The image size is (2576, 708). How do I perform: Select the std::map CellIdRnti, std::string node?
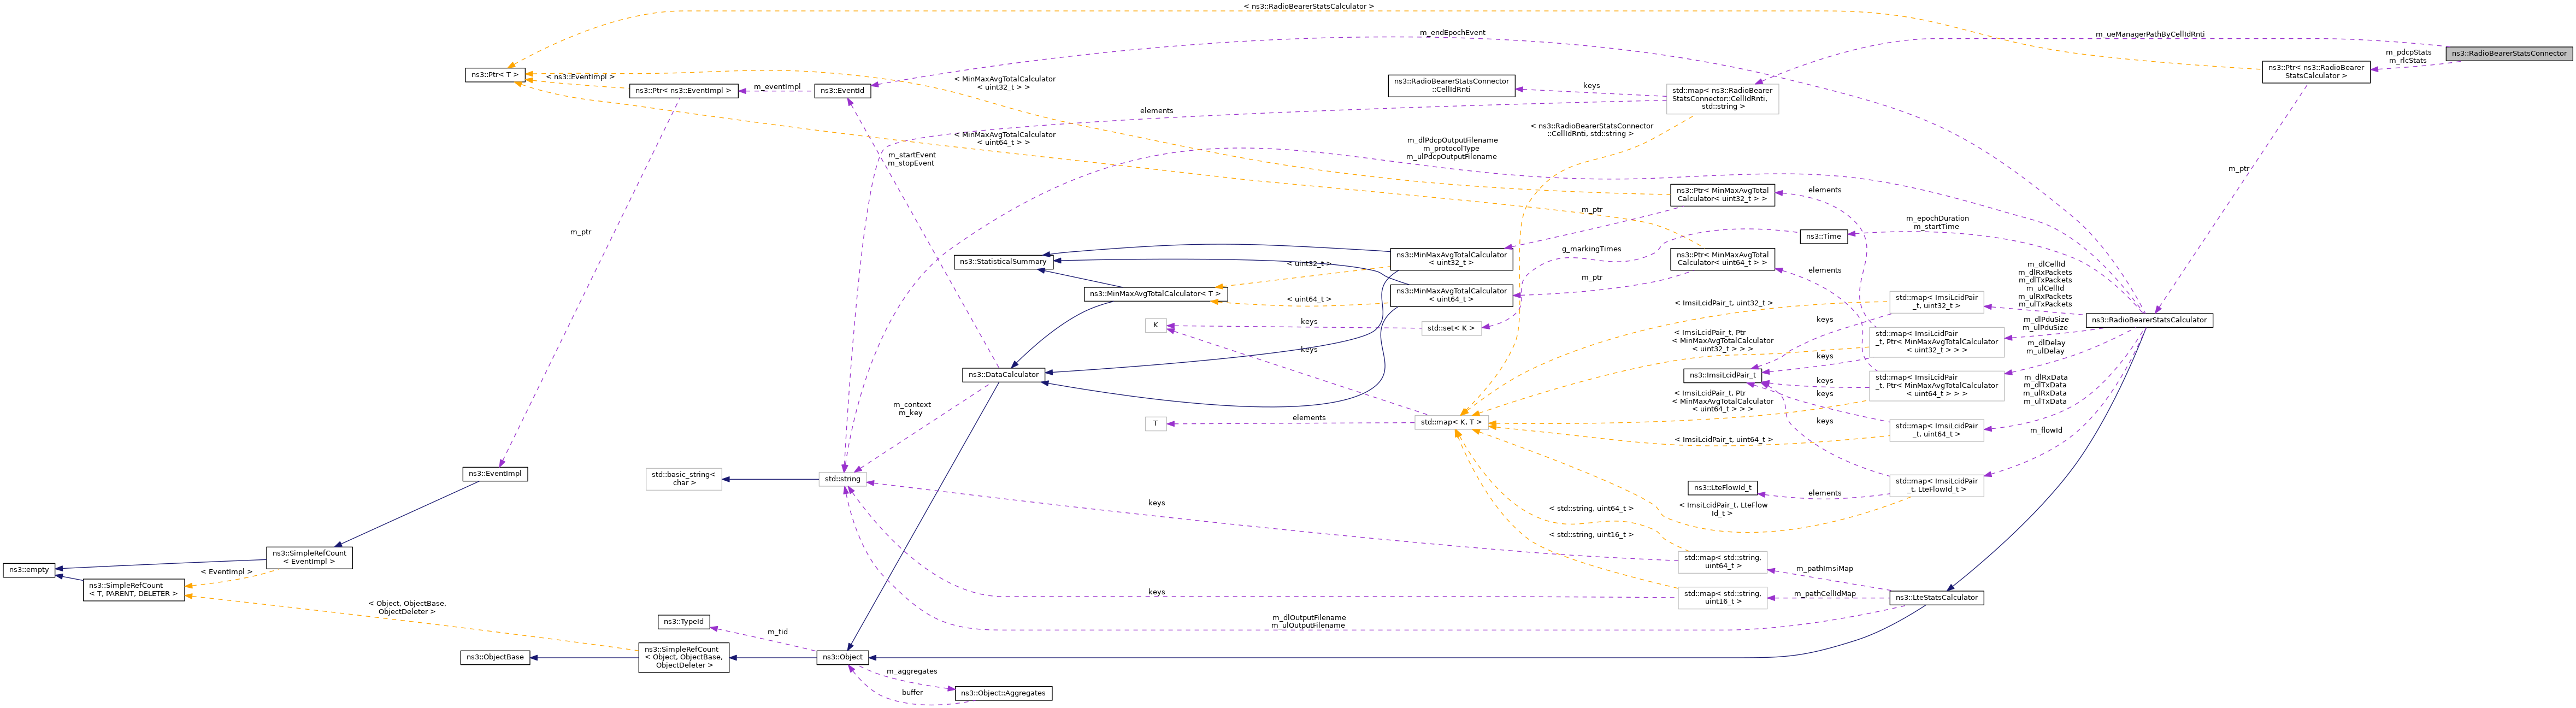1722,99
